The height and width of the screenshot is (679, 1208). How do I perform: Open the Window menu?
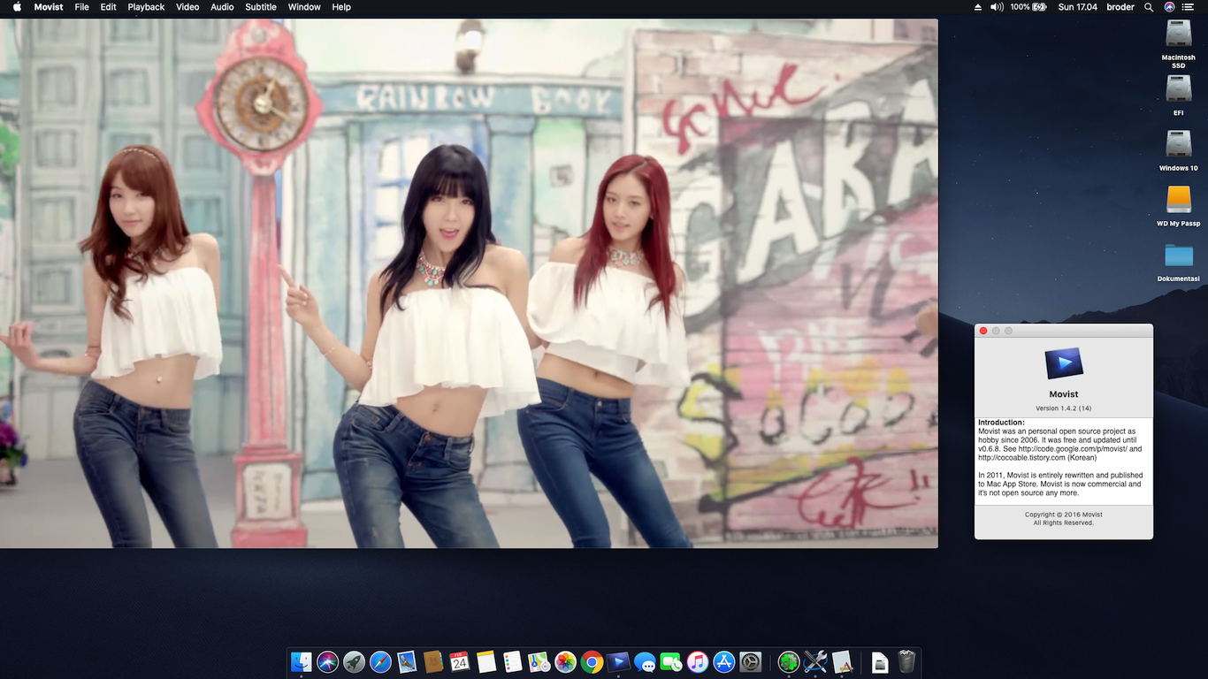[x=304, y=7]
